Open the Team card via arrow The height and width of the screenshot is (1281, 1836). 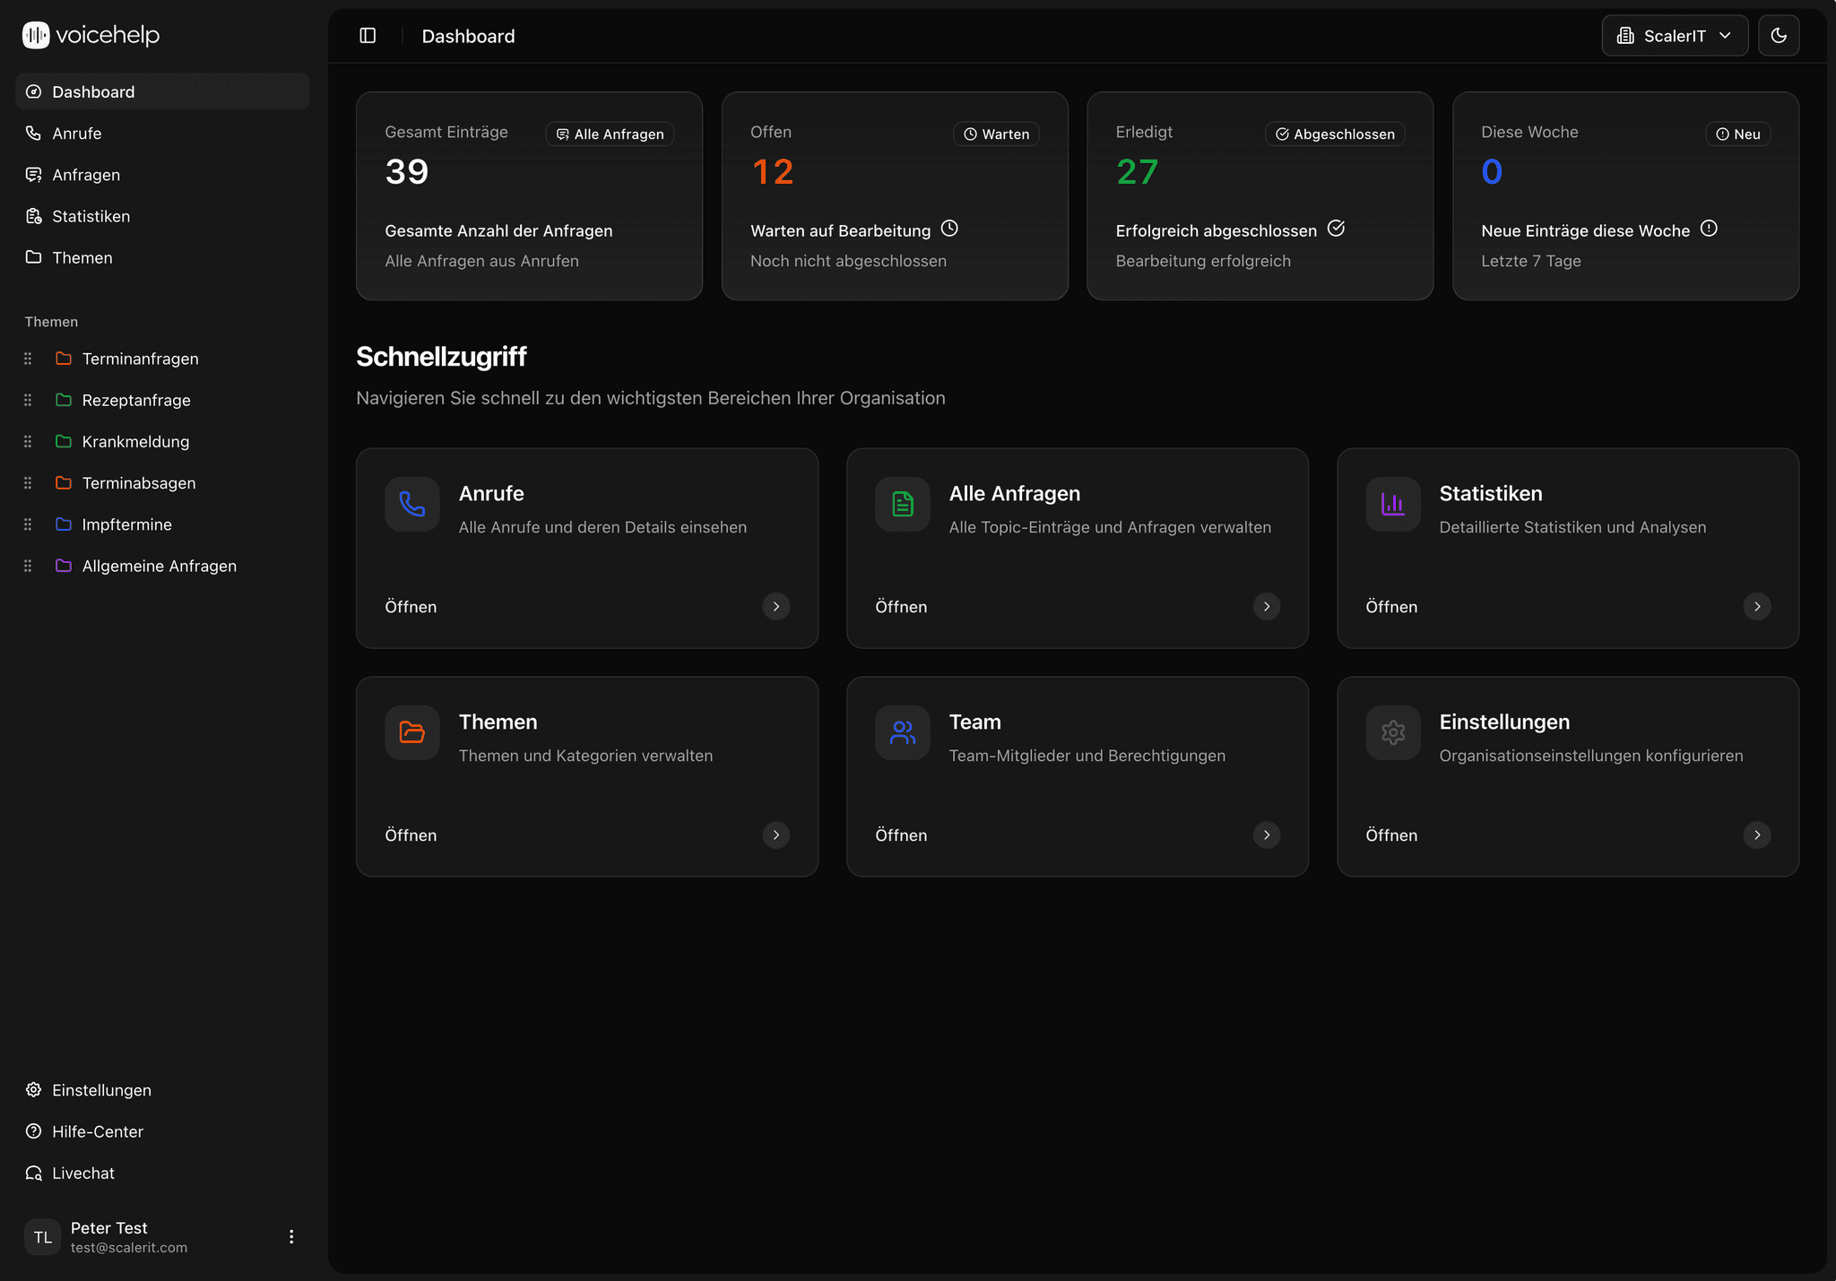[x=1267, y=835]
